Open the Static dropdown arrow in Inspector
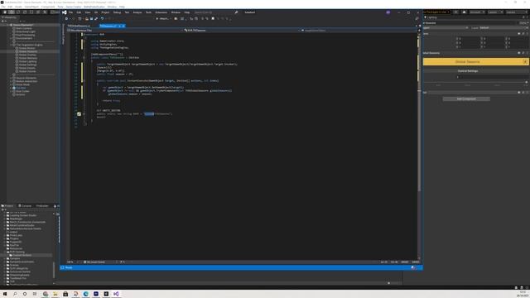 click(528, 23)
